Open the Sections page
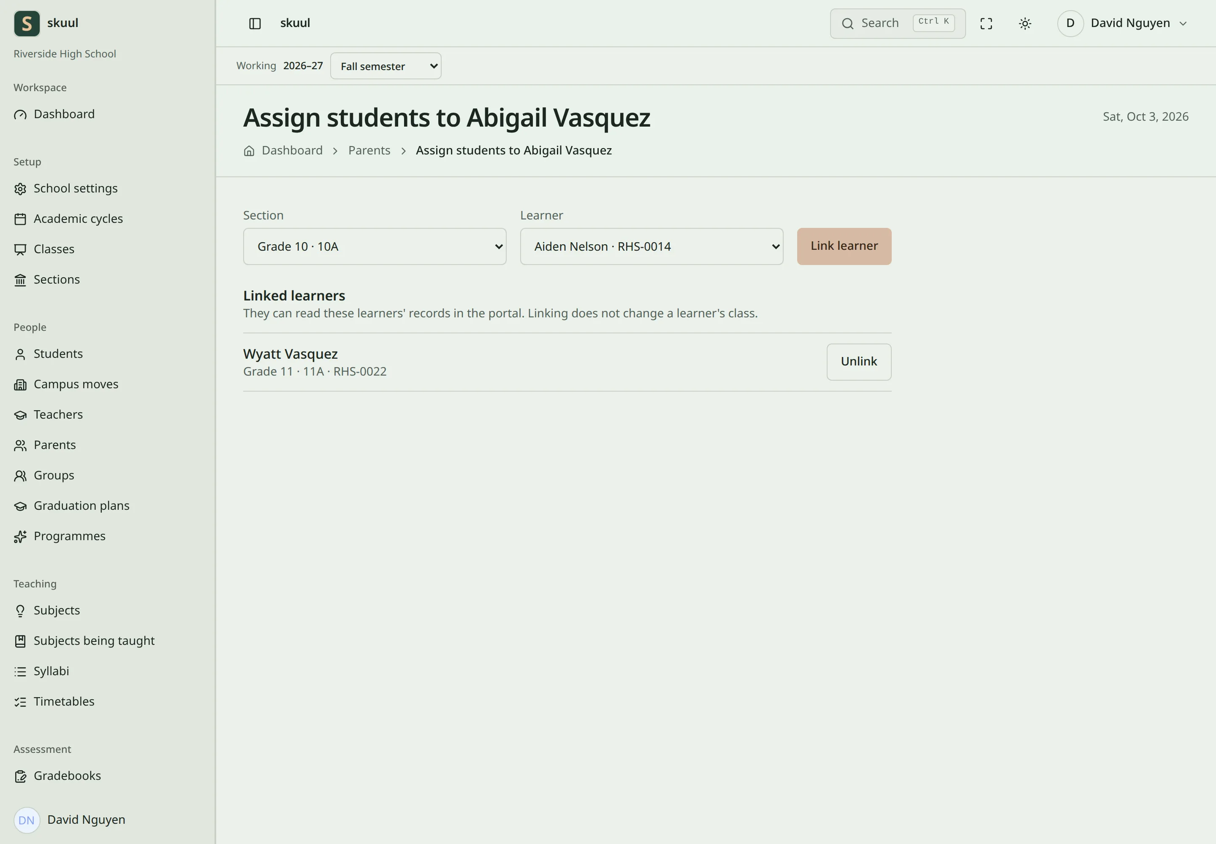The height and width of the screenshot is (844, 1216). click(x=107, y=280)
